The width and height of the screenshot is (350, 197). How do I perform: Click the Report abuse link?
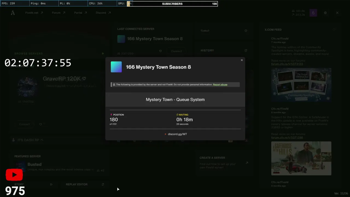[x=220, y=85]
